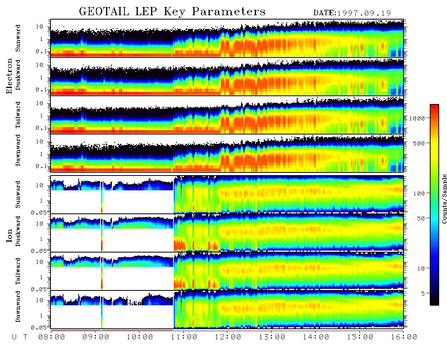
Task: Click the red top of the color bar
Action: [x=434, y=109]
